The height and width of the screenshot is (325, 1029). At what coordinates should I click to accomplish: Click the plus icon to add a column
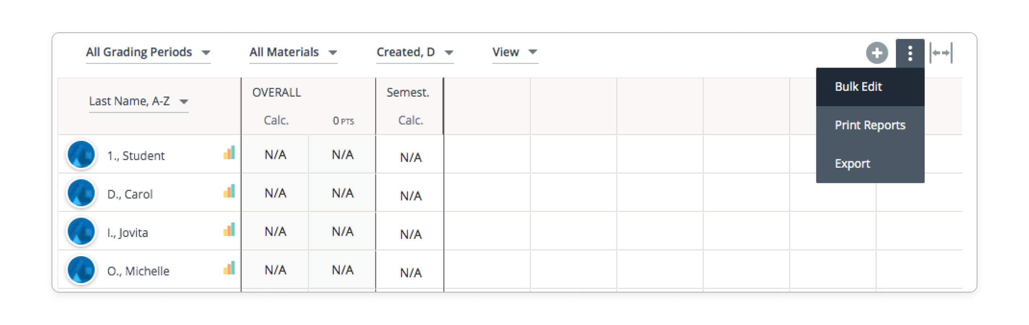877,52
